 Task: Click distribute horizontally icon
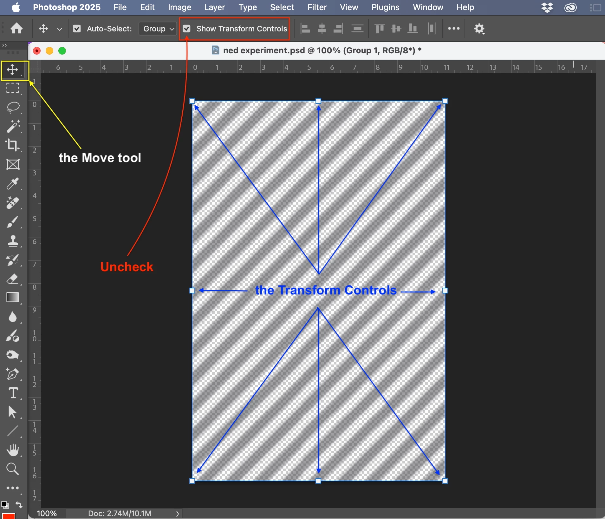pos(432,29)
